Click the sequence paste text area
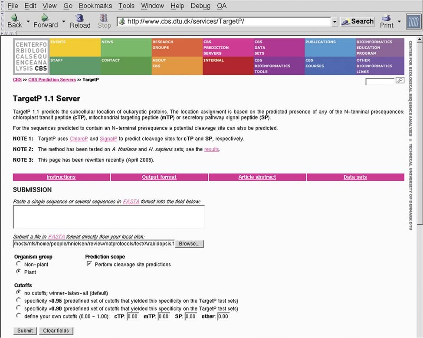Screen dimensions: 423x338 point(108,217)
